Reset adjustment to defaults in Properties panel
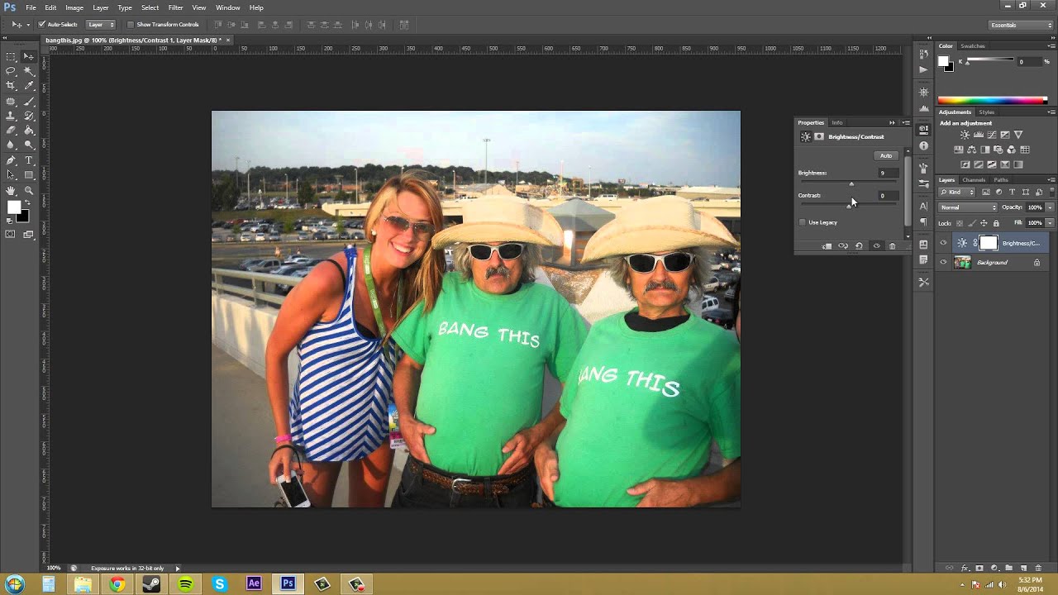 click(859, 246)
